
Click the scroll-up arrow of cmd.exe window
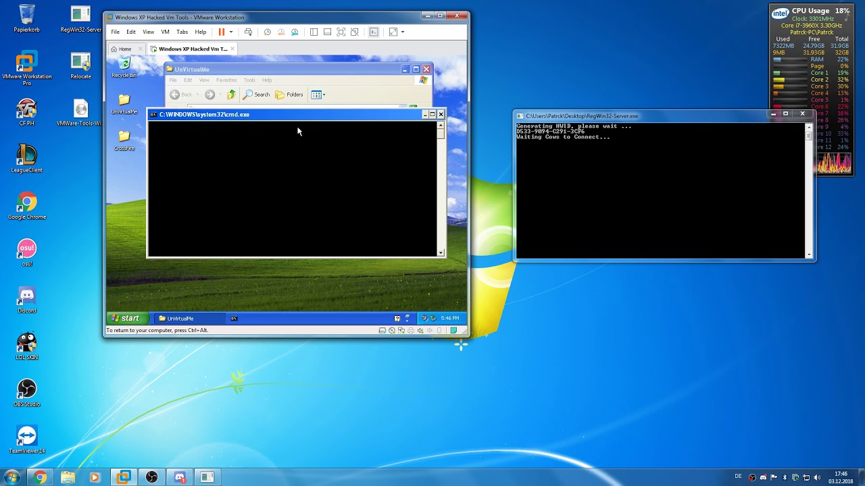click(441, 125)
